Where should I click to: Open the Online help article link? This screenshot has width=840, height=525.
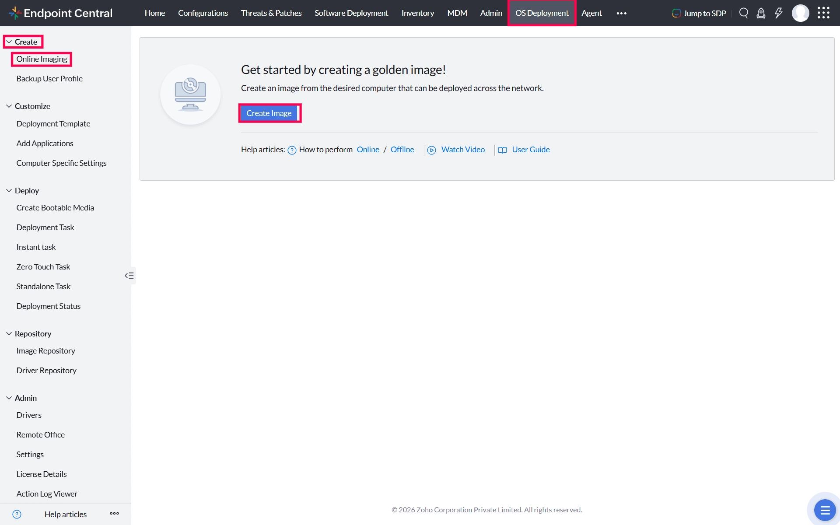pos(368,150)
